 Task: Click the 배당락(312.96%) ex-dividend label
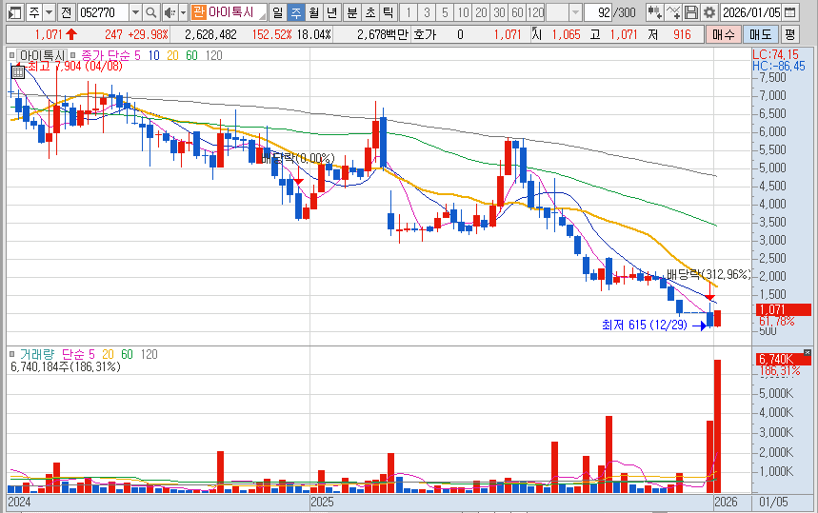[x=708, y=274]
